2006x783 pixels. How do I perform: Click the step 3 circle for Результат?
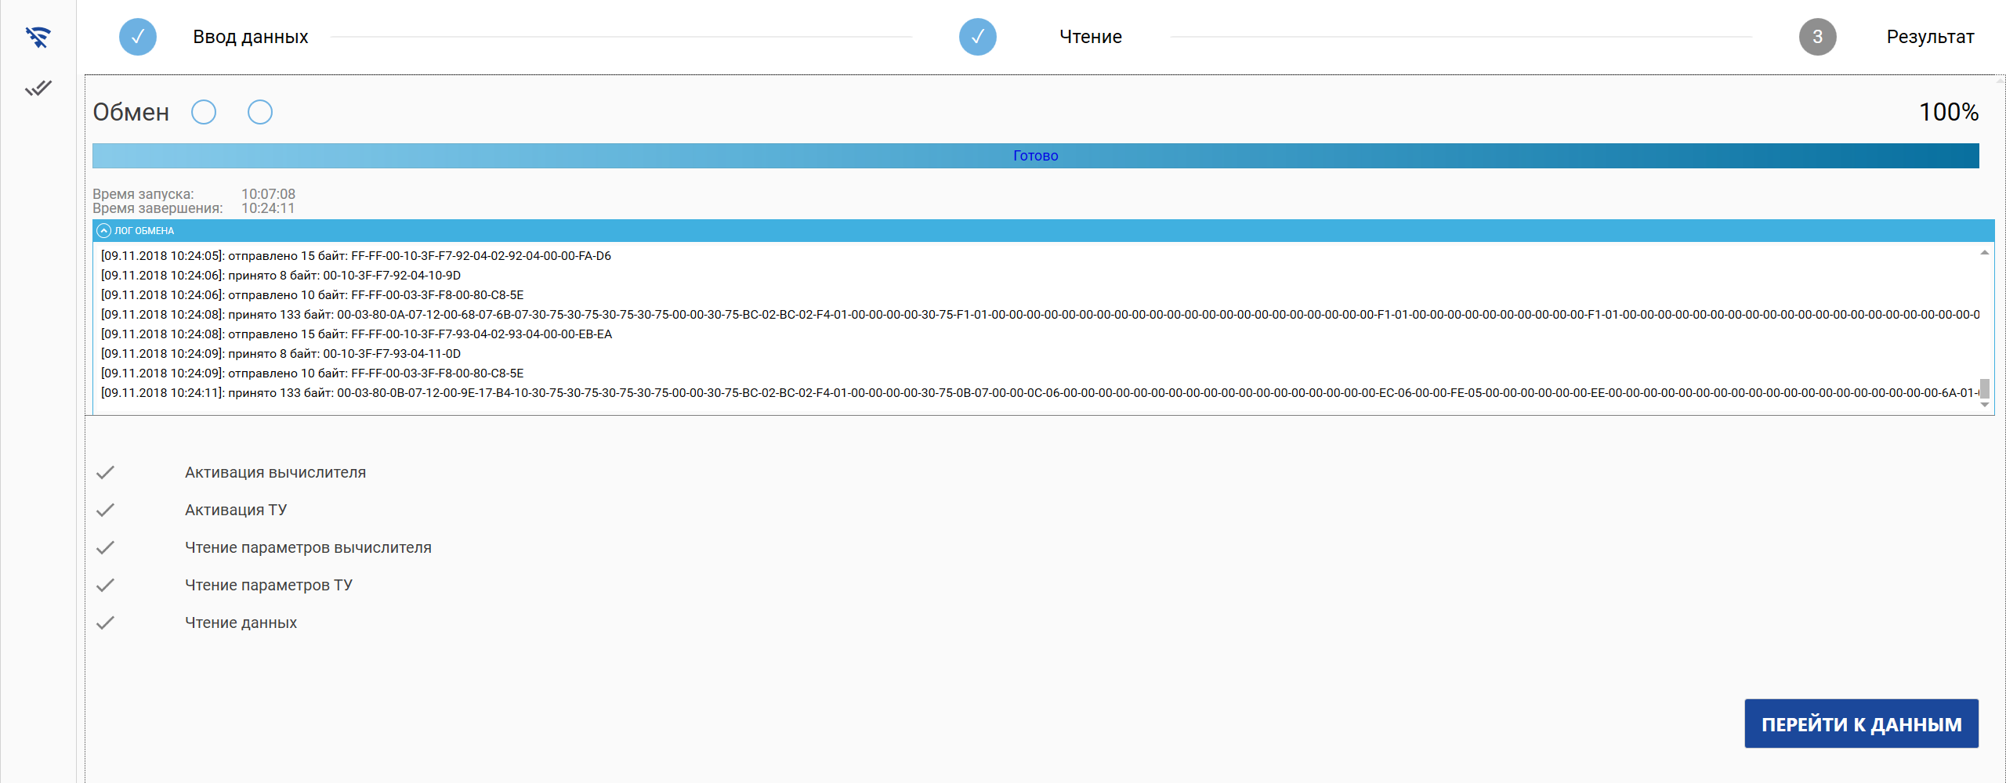pyautogui.click(x=1818, y=37)
